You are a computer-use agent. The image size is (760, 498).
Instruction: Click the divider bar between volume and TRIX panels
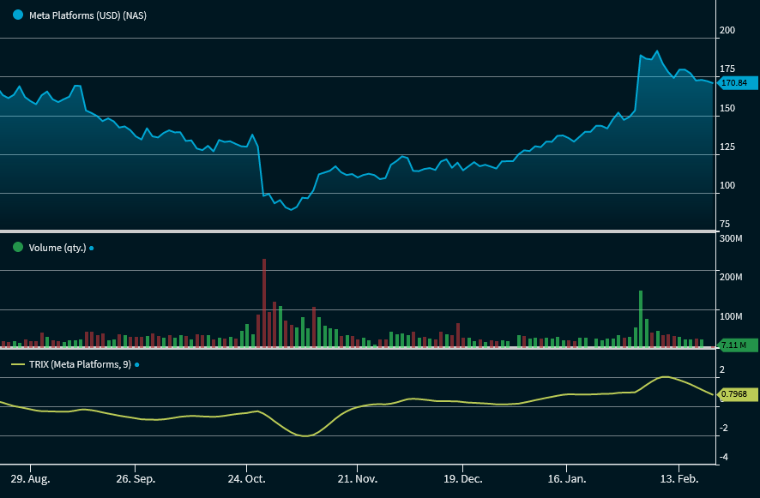pos(357,348)
